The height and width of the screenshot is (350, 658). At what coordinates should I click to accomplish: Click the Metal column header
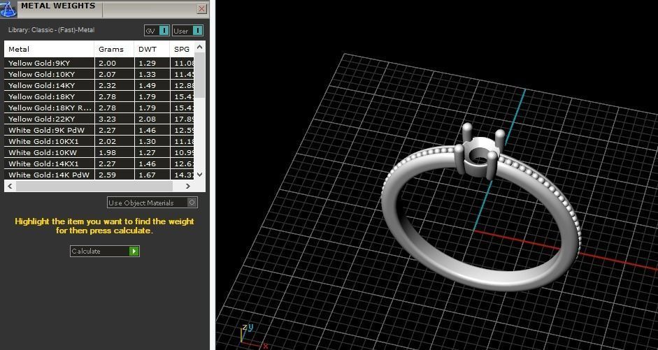point(49,50)
